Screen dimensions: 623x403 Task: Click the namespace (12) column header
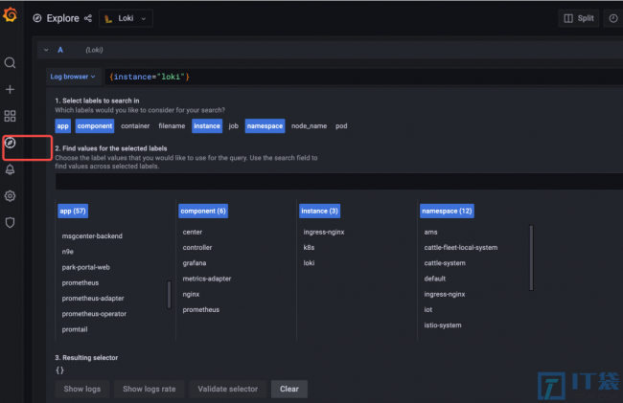(447, 211)
